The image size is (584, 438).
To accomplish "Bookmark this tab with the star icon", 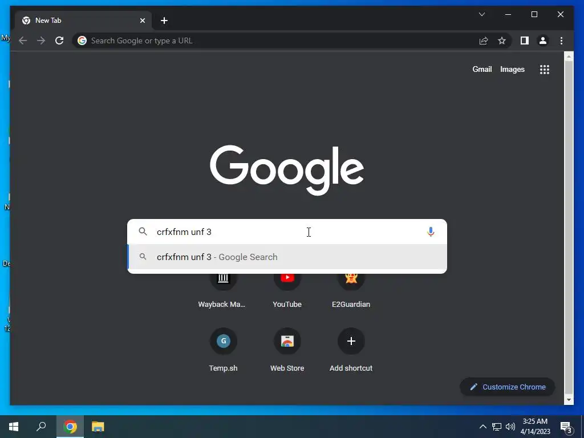I will pos(502,40).
